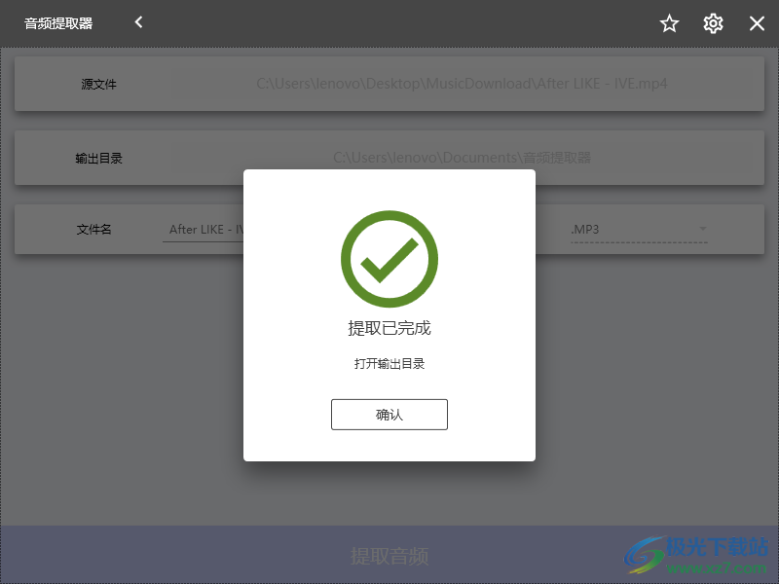Click the green checkmark success icon
Screen dimensions: 779x584
pyautogui.click(x=389, y=259)
